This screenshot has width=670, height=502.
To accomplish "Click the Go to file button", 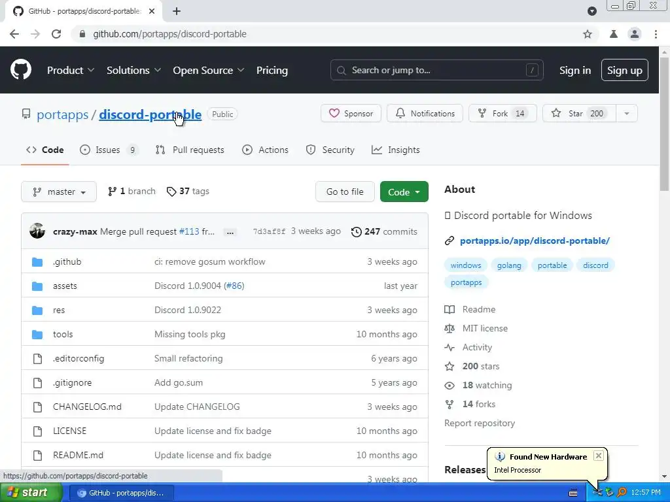I will click(x=345, y=192).
